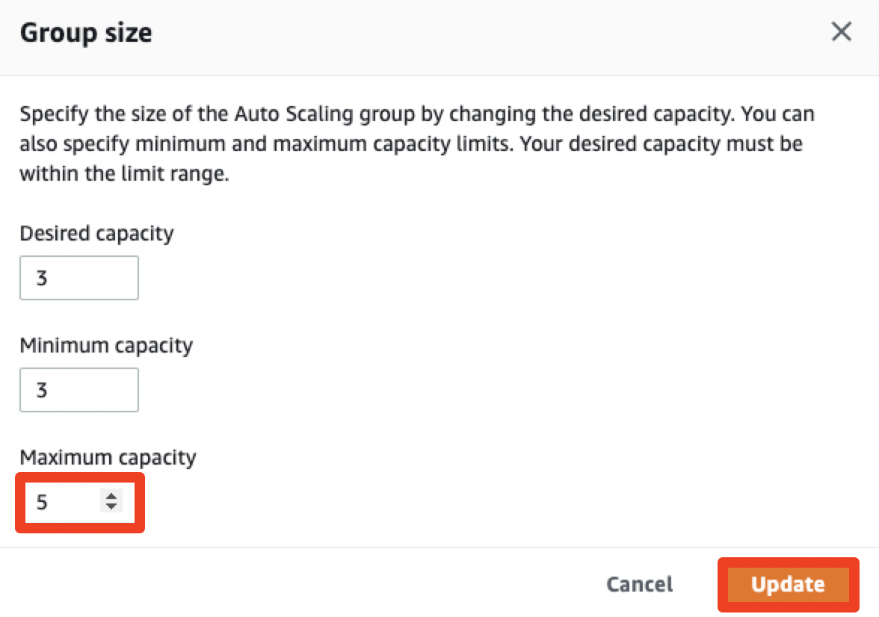
Task: Cancel the group size changes
Action: pyautogui.click(x=639, y=584)
